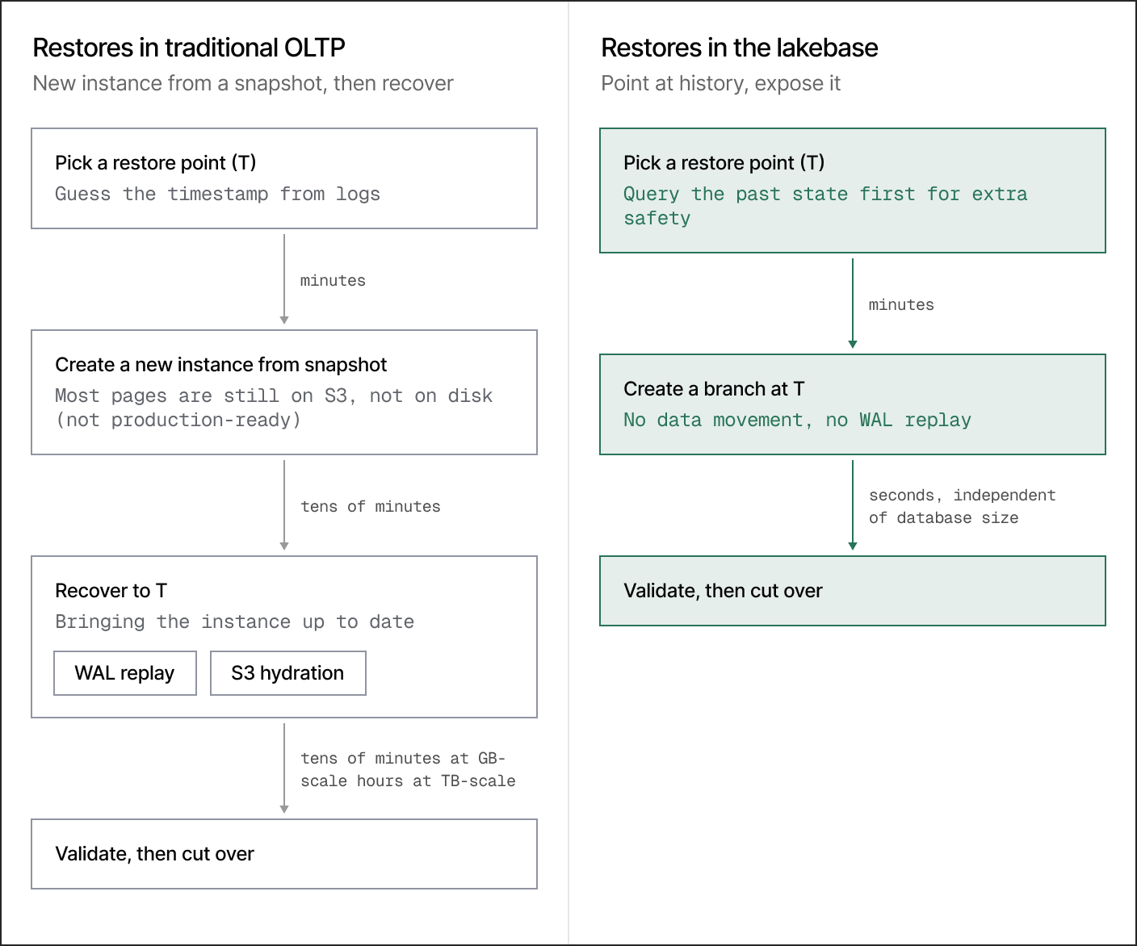
Task: Click the gray arrowhead above Validate box
Action: [x=284, y=809]
